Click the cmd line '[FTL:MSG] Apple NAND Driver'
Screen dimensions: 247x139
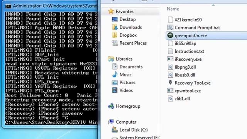[51, 28]
